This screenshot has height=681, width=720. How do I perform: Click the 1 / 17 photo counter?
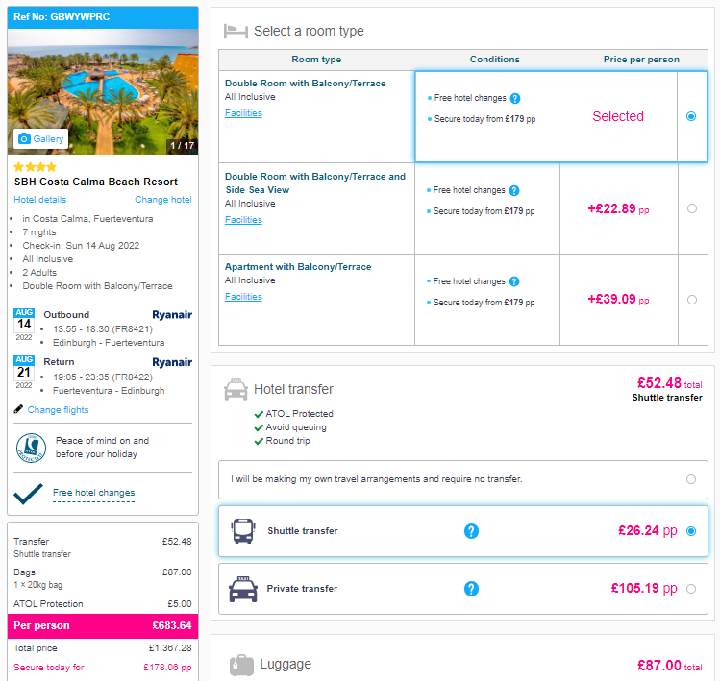[x=183, y=146]
